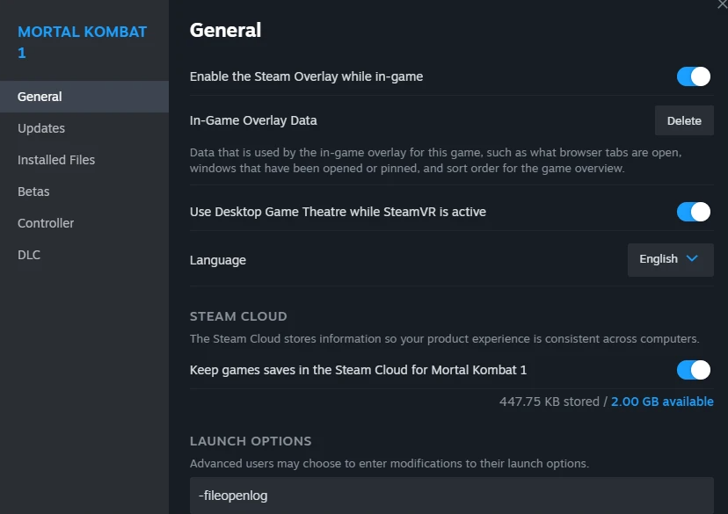Viewport: 728px width, 514px height.
Task: Delete the In-Game Overlay Data
Action: [684, 120]
